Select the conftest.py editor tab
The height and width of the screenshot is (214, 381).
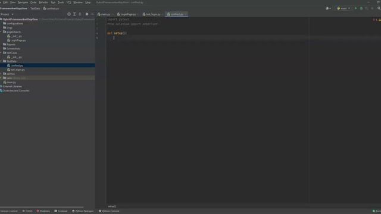[177, 14]
